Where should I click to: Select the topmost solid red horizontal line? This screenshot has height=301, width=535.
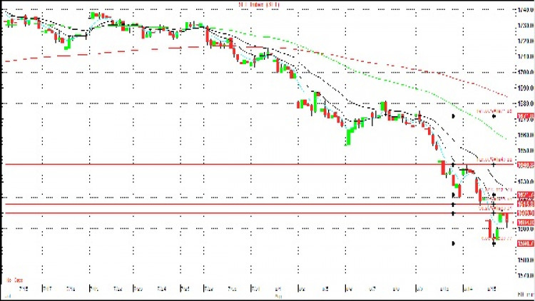pos(260,165)
